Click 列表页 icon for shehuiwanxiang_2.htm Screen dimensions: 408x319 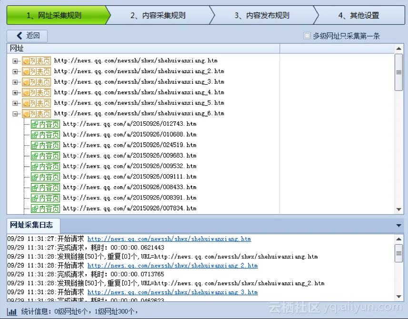(x=37, y=71)
